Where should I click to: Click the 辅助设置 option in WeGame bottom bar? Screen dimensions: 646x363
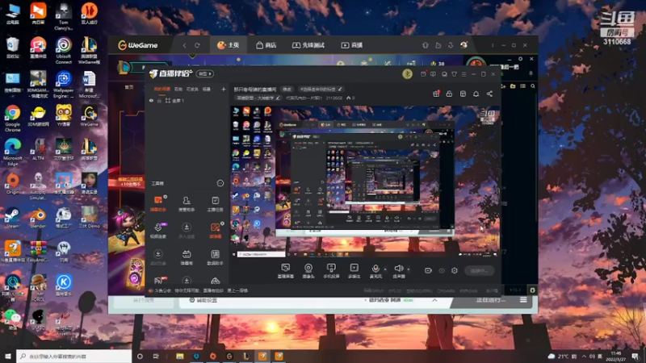[203, 300]
